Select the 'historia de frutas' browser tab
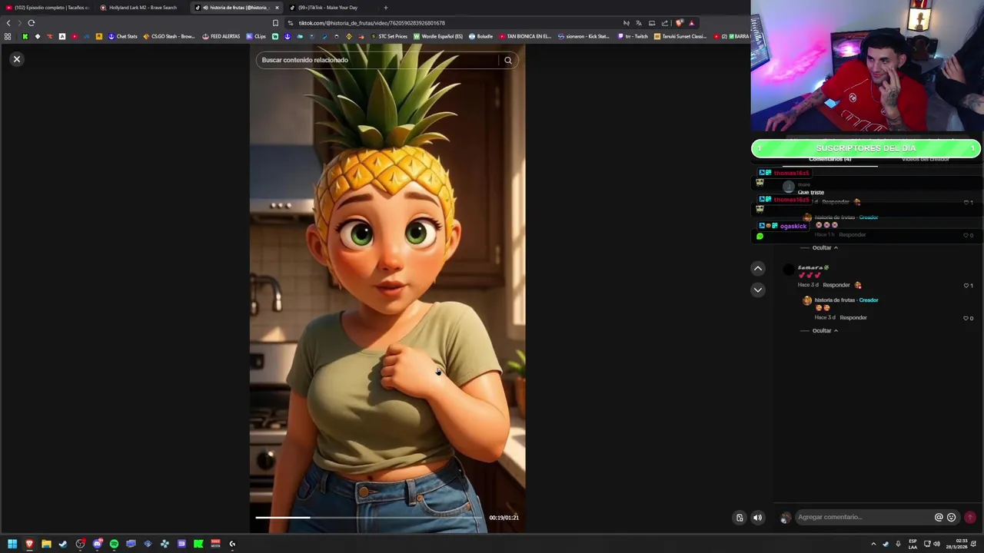 (x=237, y=8)
